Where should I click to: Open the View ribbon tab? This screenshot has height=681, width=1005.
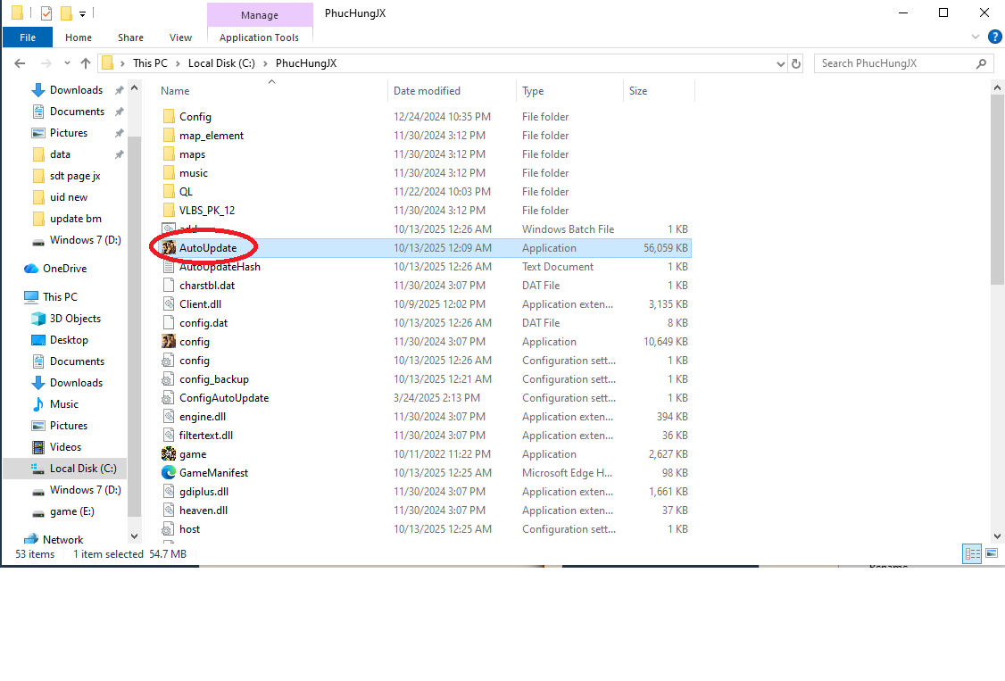(x=180, y=37)
